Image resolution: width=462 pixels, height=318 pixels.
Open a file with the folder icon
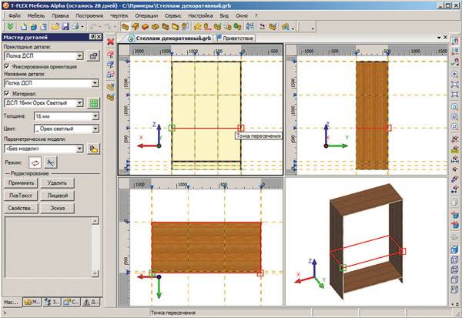[x=55, y=27]
